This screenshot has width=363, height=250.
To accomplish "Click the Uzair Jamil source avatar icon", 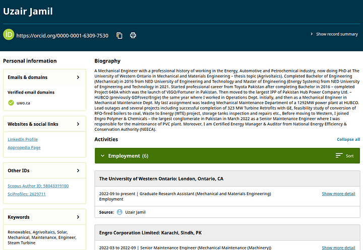I will tap(119, 212).
